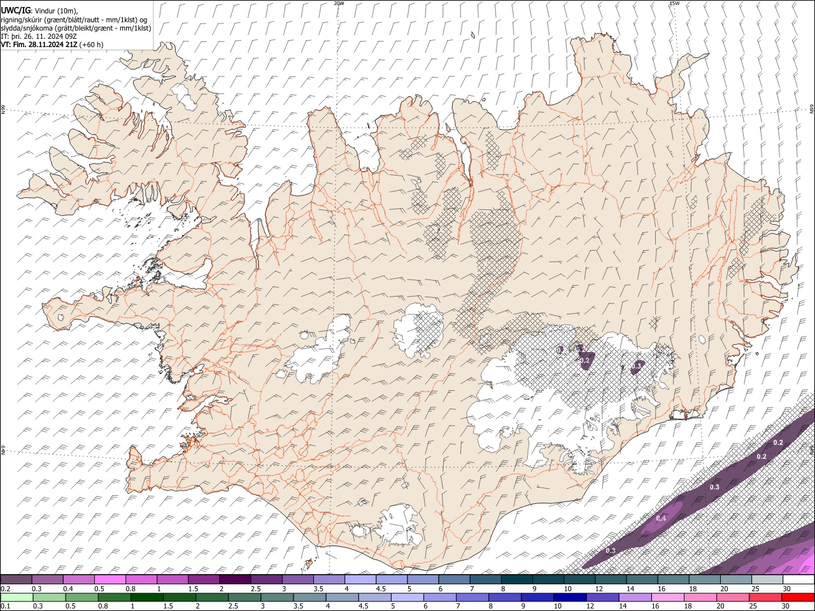
Task: Click the '0.1' label in bottom legend row
Action: coord(5,606)
